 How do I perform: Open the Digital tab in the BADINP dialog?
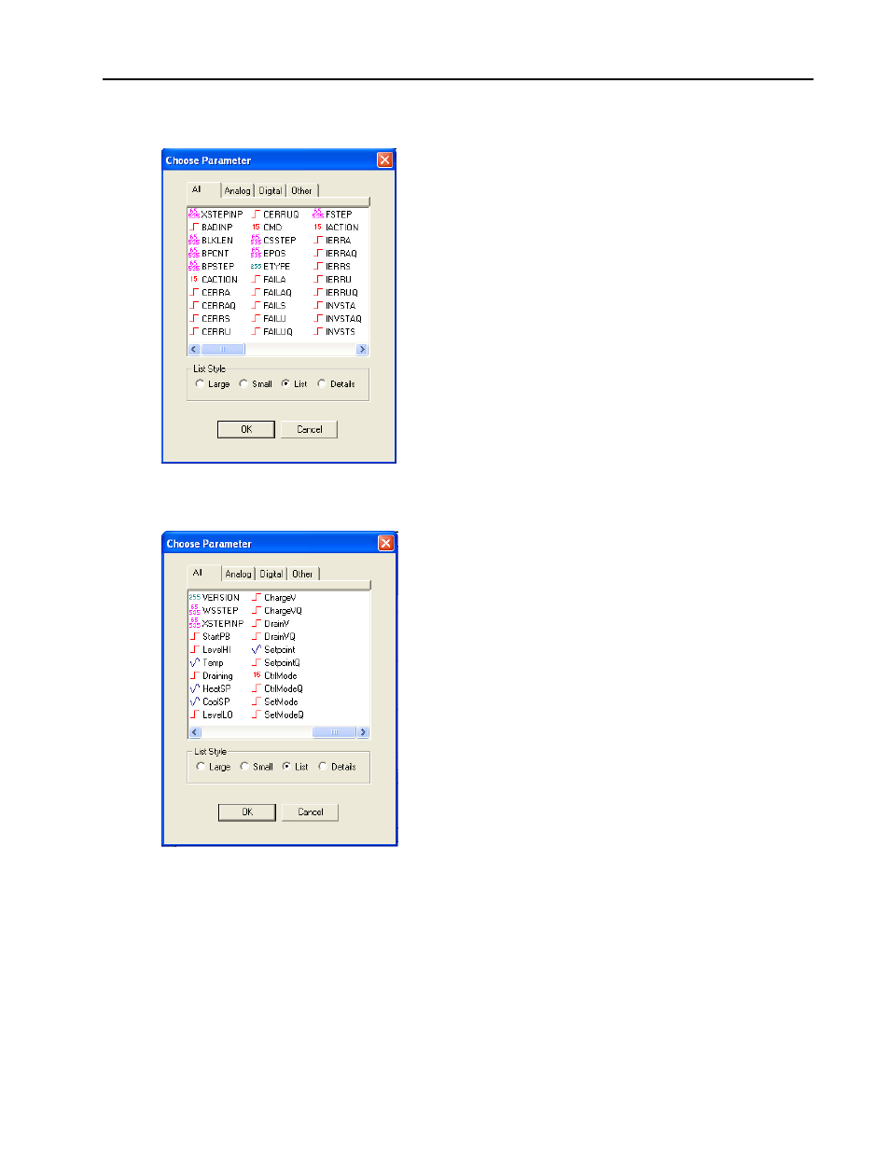click(271, 190)
